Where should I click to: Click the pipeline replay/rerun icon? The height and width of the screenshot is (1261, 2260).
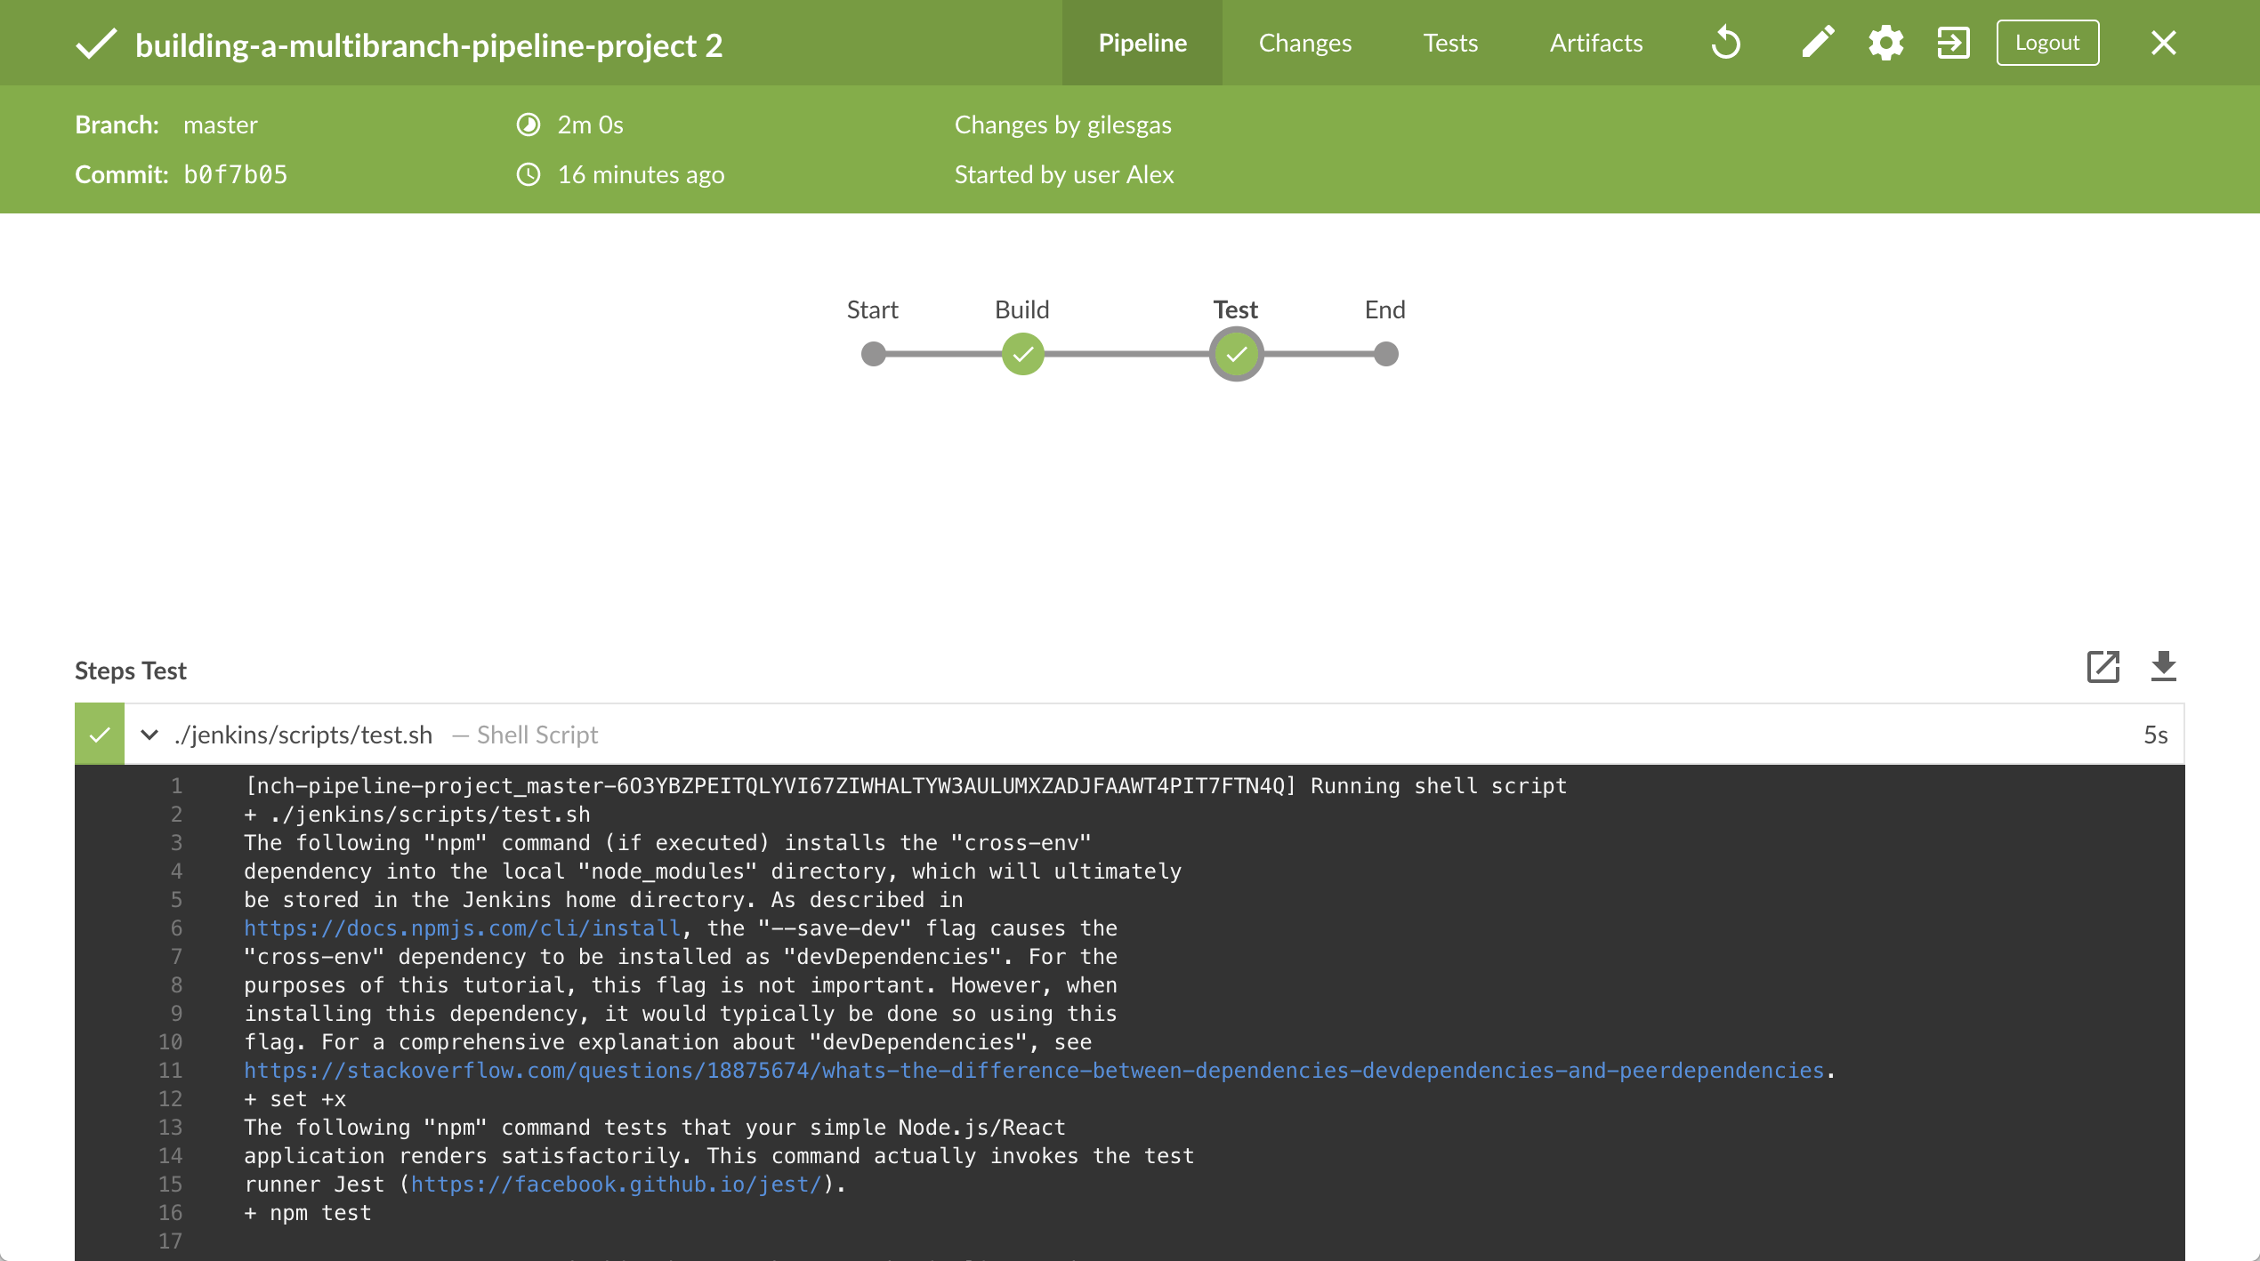tap(1728, 42)
